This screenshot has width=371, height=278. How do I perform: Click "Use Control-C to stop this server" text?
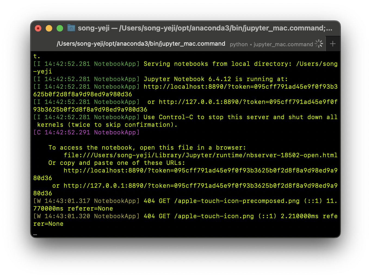click(x=206, y=117)
